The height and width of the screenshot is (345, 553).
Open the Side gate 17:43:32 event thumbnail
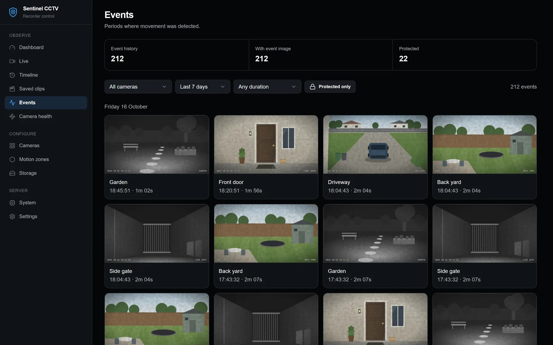pos(484,233)
